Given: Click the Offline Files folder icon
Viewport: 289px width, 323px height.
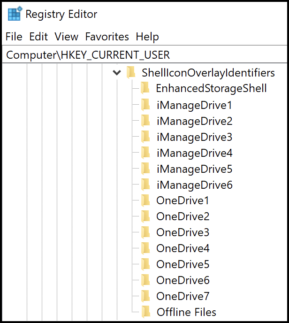Looking at the screenshot, I should tap(146, 312).
